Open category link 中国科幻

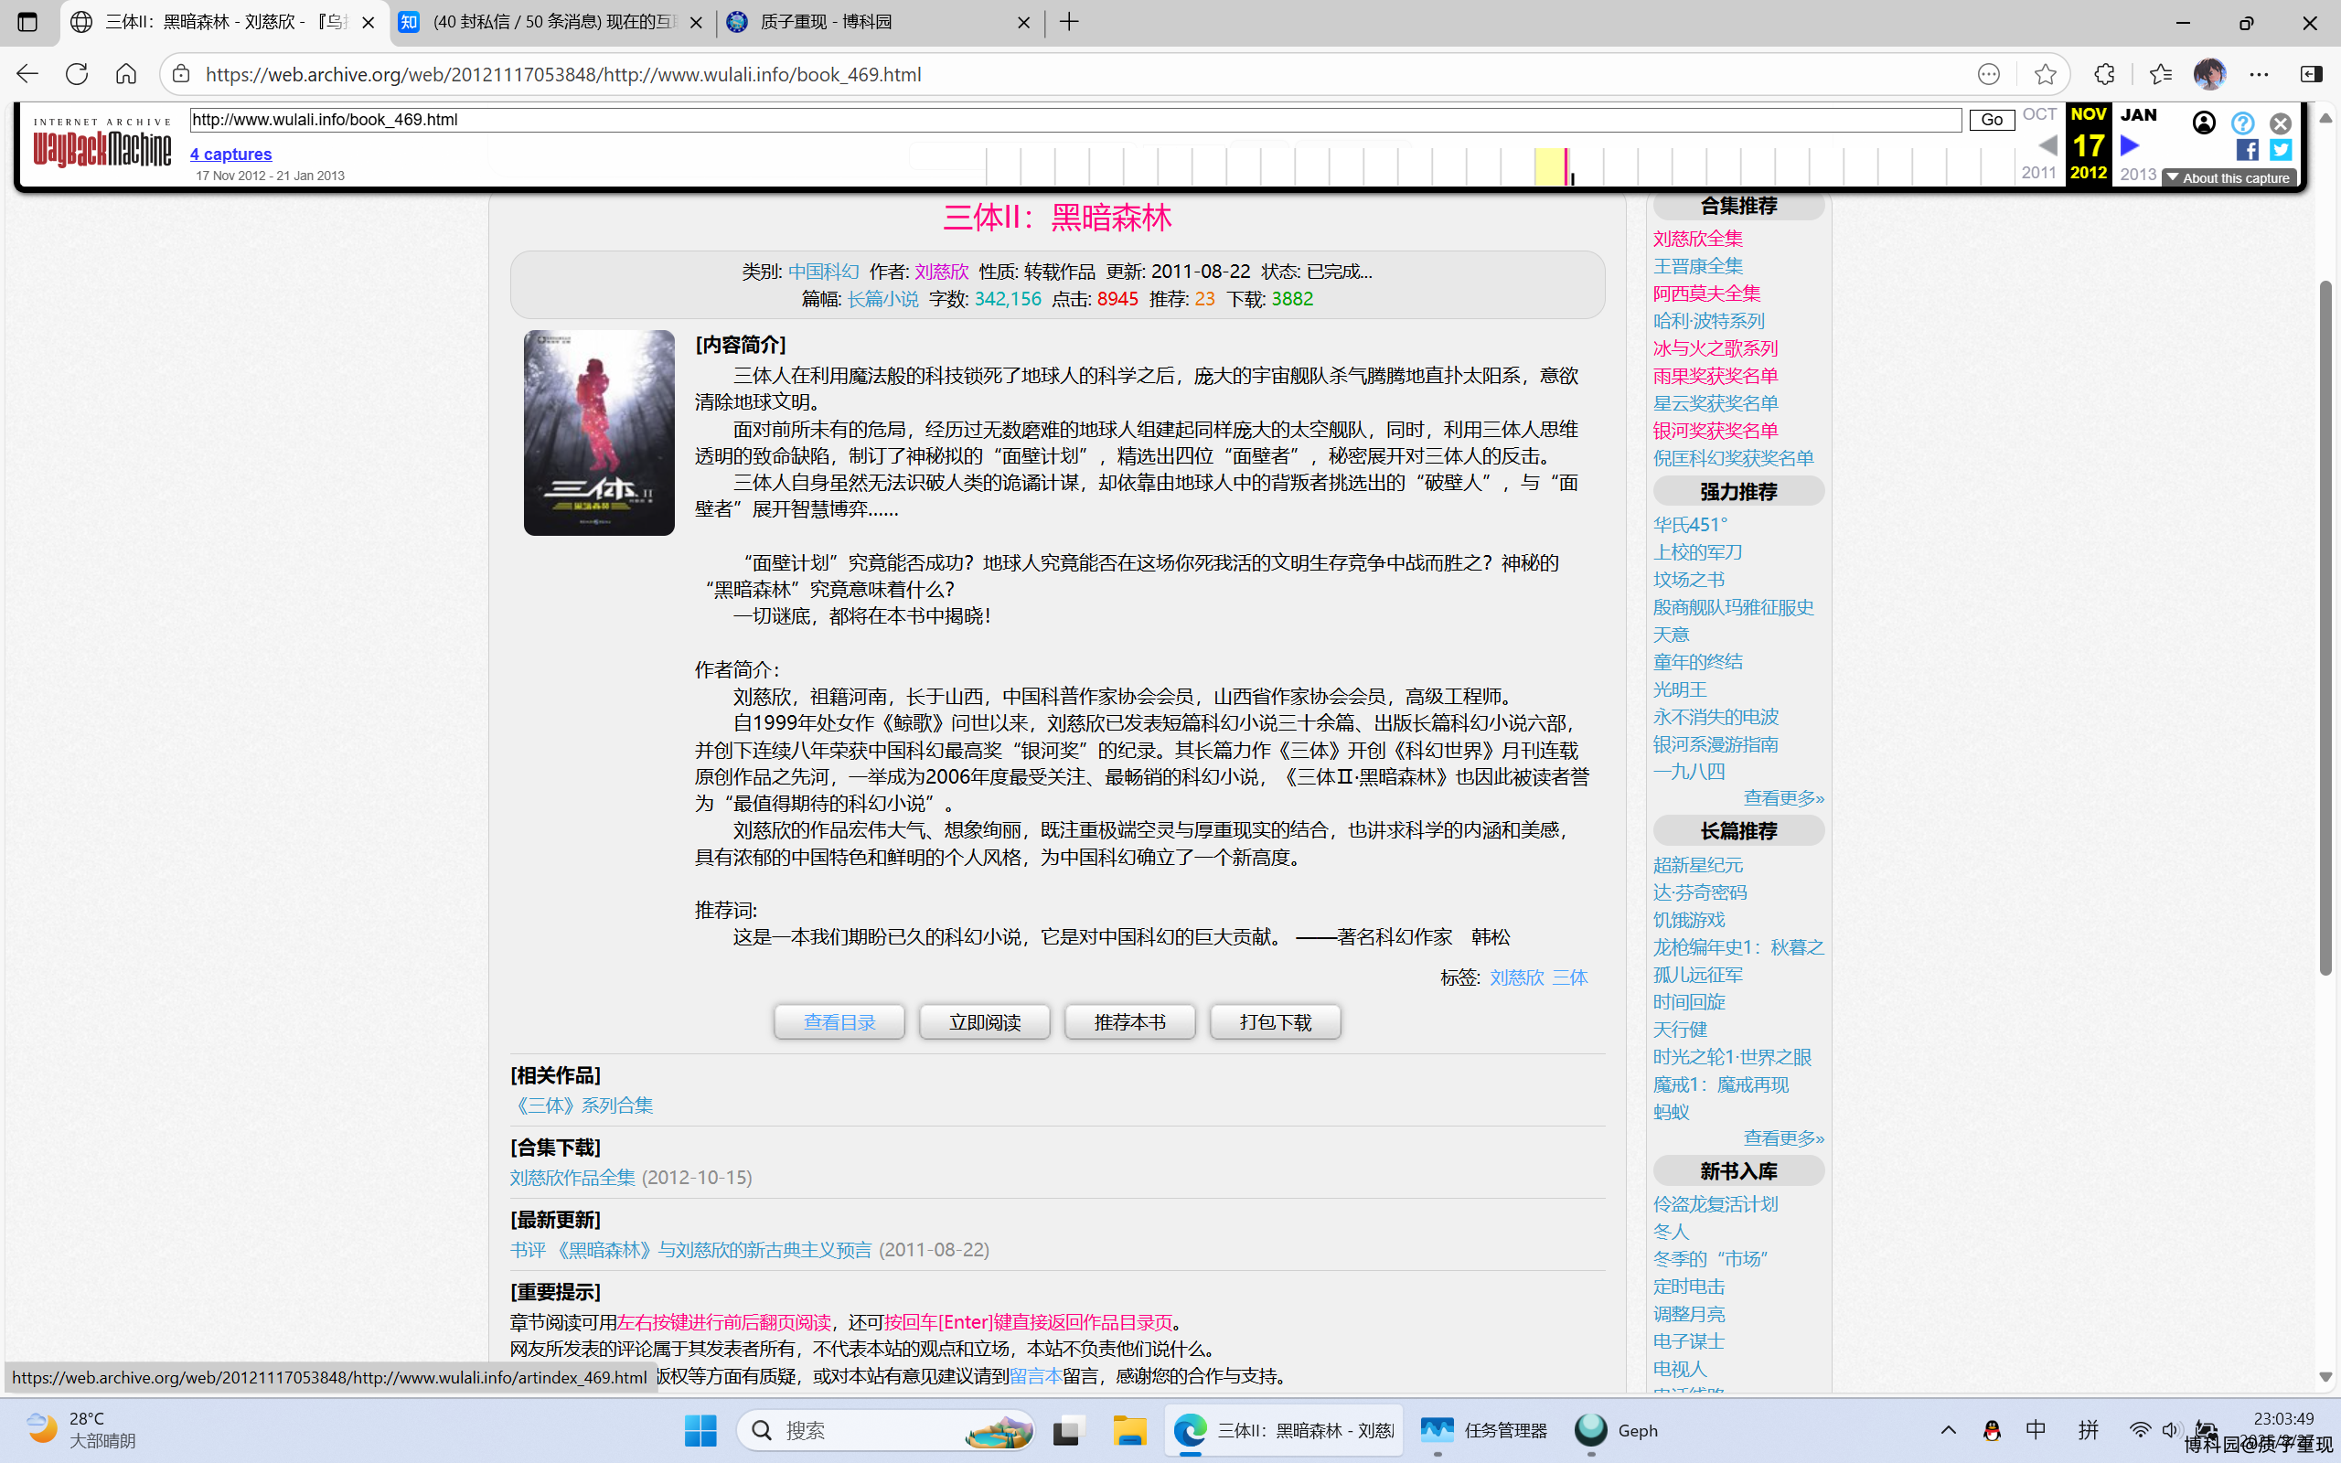click(823, 271)
